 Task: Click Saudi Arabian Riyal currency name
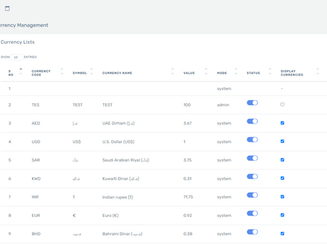coord(126,160)
